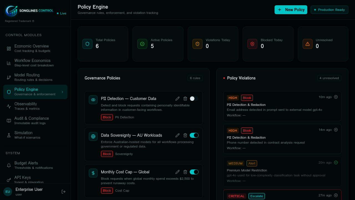This screenshot has height=200, width=355.
Task: Click the API Keys key icon
Action: 9,180
